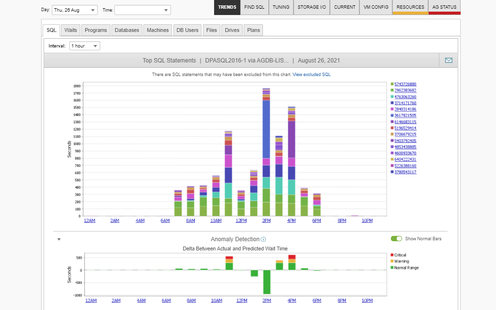Open the Time dropdown
Image resolution: width=496 pixels, height=310 pixels.
[x=142, y=10]
